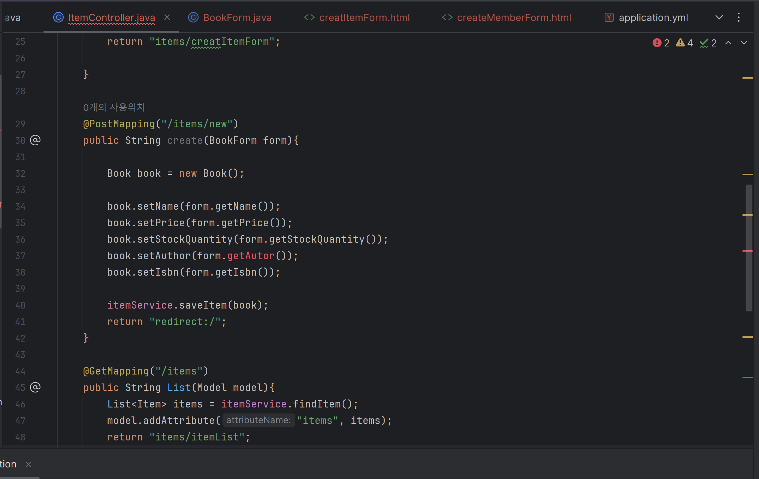This screenshot has width=759, height=479.
Task: Click the green typo count indicator
Action: (x=708, y=43)
